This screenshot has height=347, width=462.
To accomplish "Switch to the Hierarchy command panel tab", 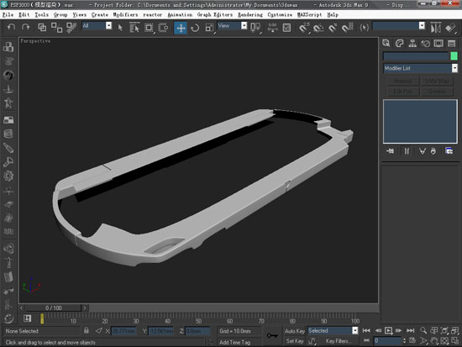I will tap(412, 44).
